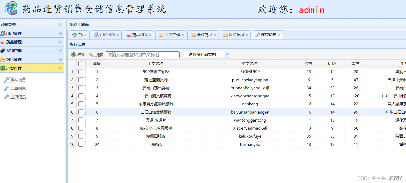
Task: Check the row for 咳露口服液
Action: pyautogui.click(x=81, y=136)
